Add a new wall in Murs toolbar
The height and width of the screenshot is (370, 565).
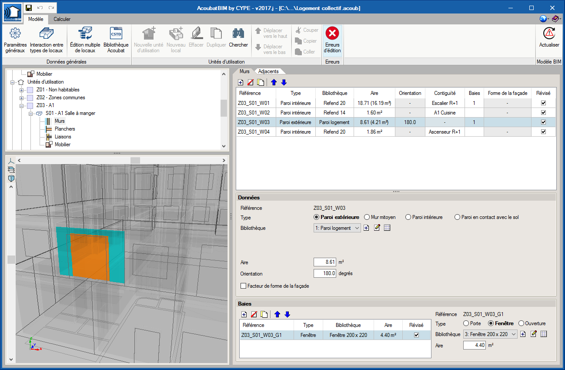point(241,82)
